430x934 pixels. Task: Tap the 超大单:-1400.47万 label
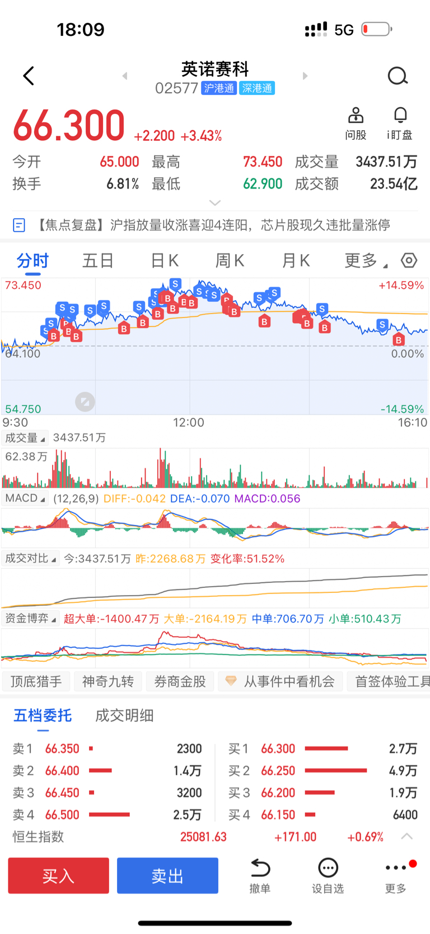pos(111,619)
